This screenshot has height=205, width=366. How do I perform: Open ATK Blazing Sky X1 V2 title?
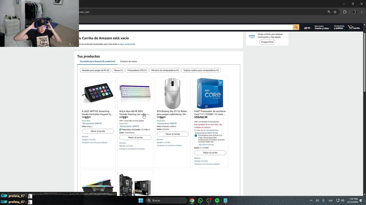[x=172, y=113]
